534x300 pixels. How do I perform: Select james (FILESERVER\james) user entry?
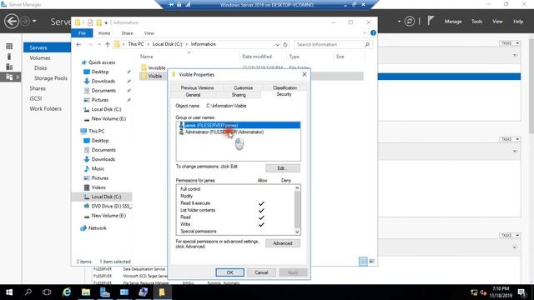point(239,125)
